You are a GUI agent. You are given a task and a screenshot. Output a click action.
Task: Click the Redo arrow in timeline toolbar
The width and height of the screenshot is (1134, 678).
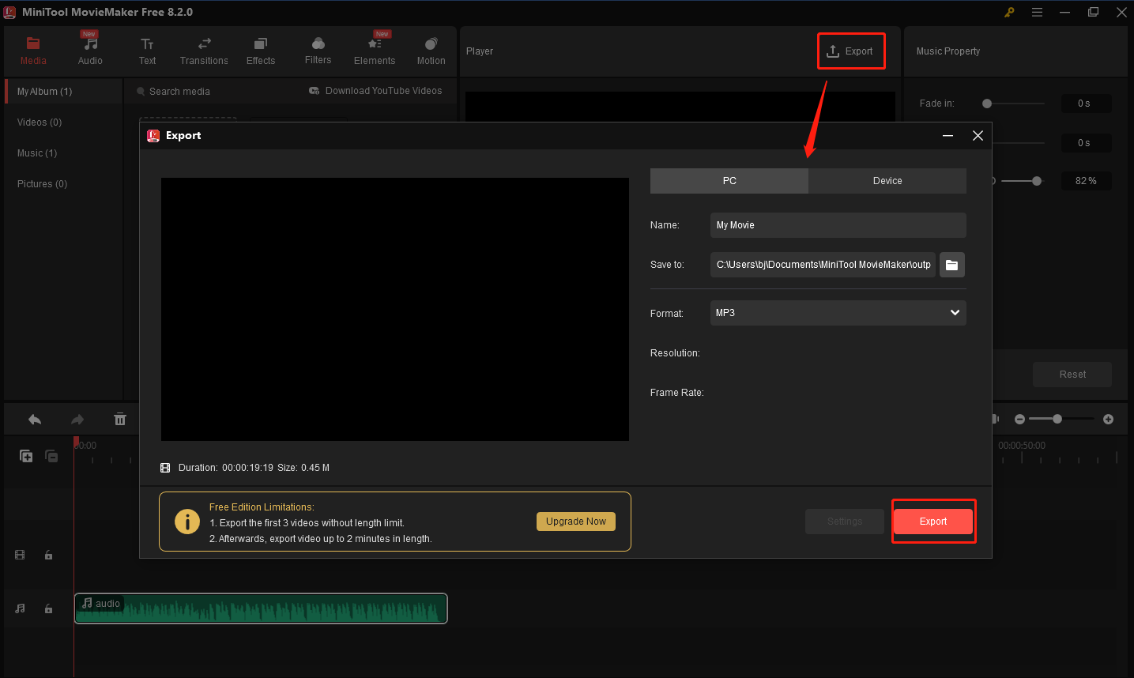(x=77, y=420)
